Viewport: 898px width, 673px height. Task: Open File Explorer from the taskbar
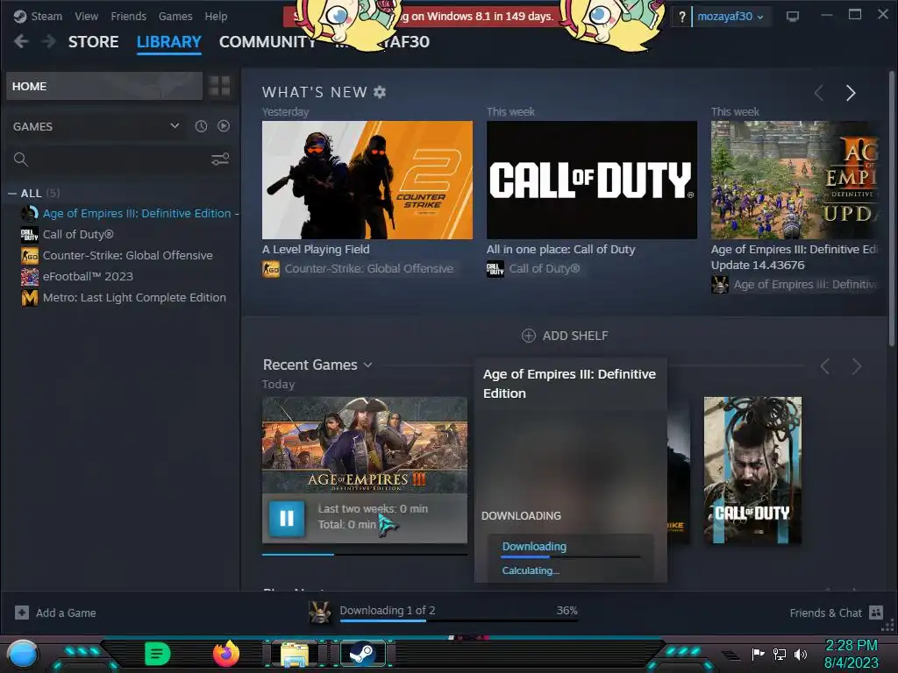coord(295,654)
